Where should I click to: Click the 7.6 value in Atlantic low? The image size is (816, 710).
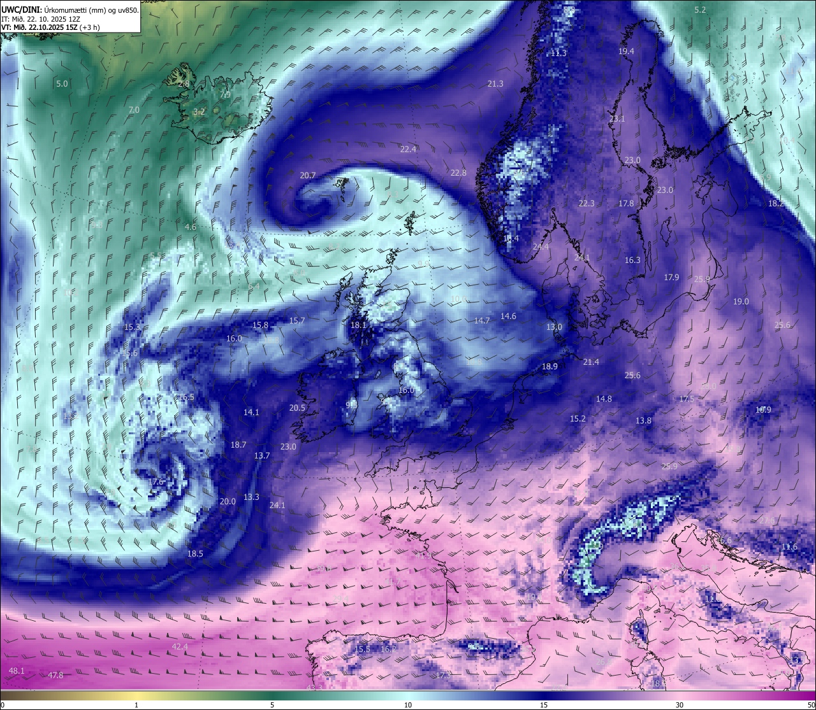158,481
